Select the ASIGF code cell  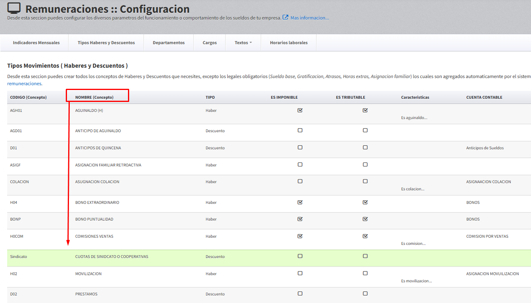16,165
